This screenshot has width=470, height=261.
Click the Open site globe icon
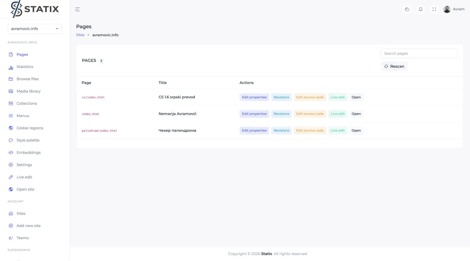pos(11,189)
